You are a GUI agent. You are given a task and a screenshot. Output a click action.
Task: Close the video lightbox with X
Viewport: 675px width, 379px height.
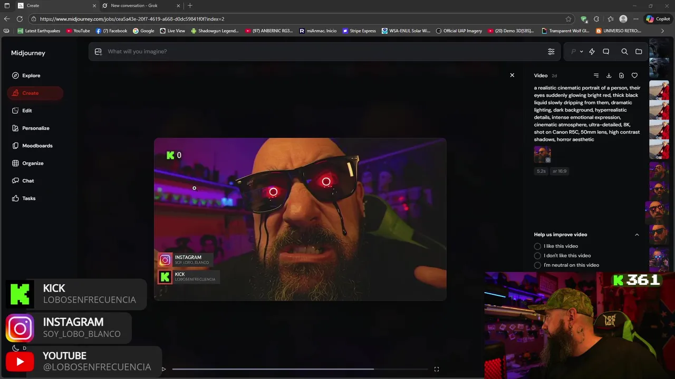[x=512, y=75]
